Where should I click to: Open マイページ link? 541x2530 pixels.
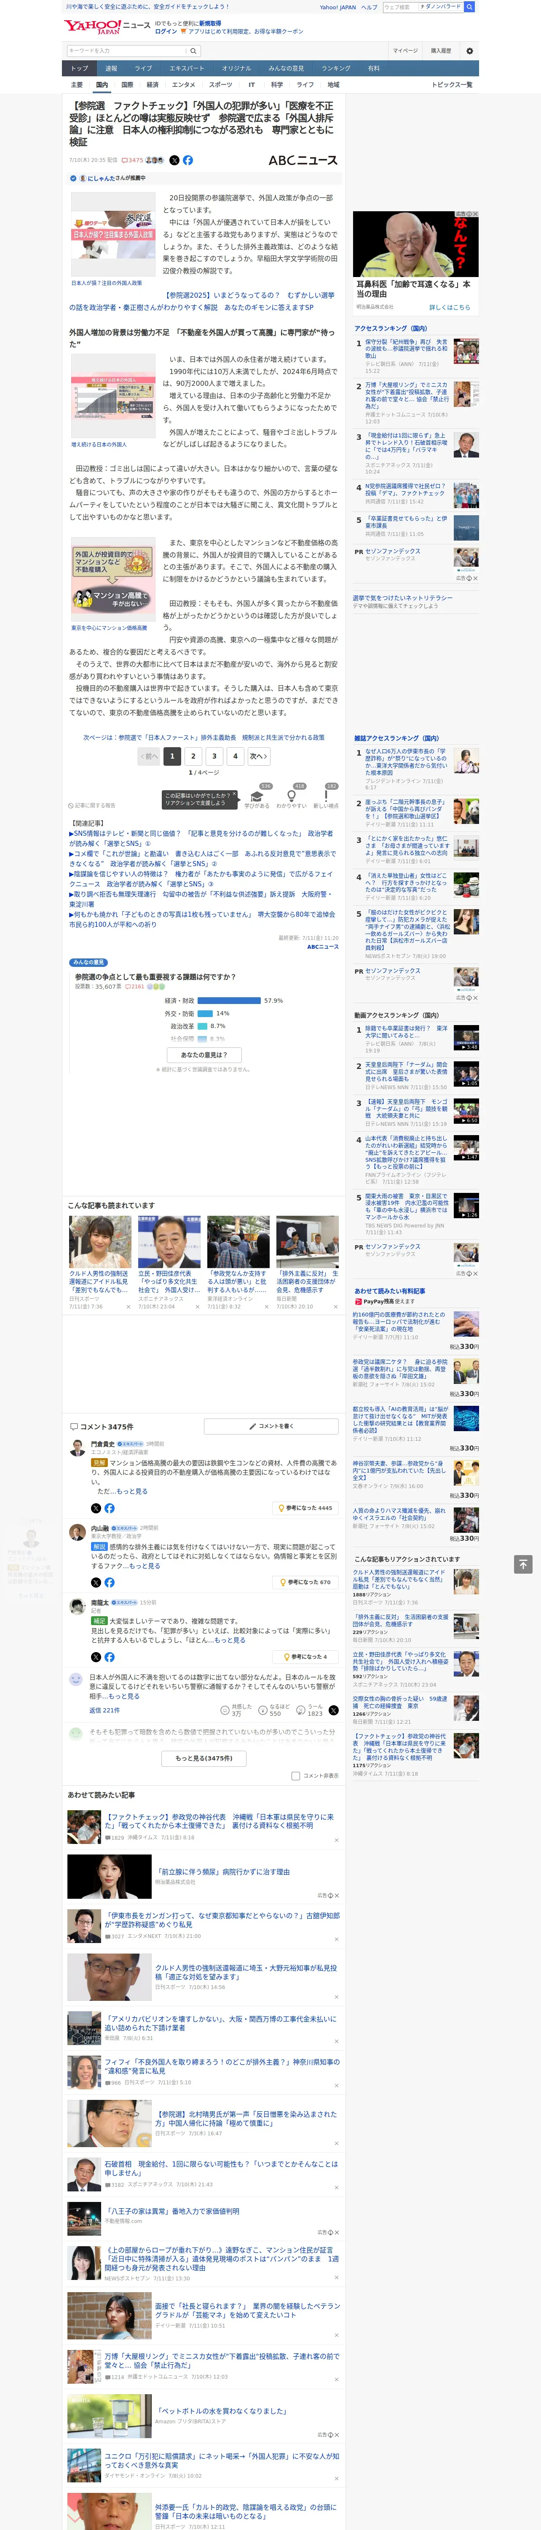click(x=404, y=51)
